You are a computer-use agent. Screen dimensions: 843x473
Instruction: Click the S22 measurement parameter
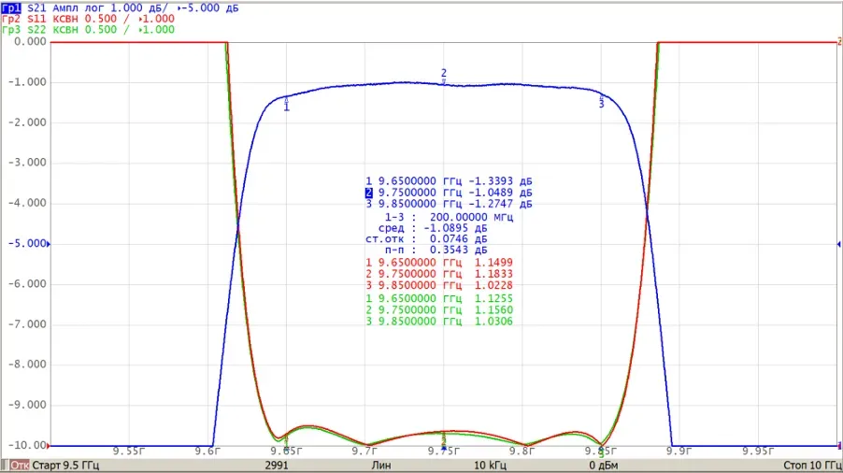tap(36, 30)
